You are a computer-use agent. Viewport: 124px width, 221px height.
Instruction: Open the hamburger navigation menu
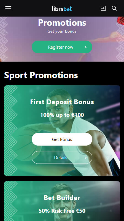coord(8,9)
